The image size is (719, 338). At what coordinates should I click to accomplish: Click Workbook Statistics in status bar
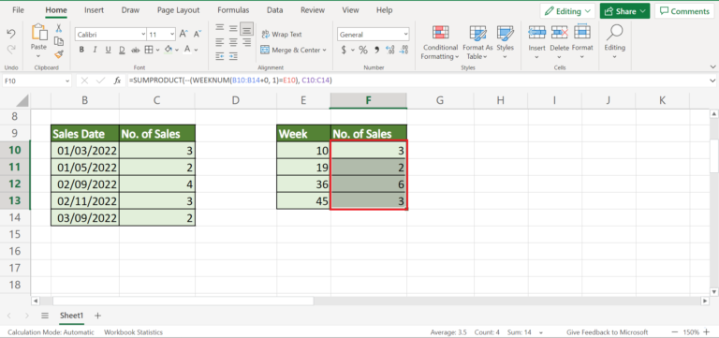[x=134, y=332]
